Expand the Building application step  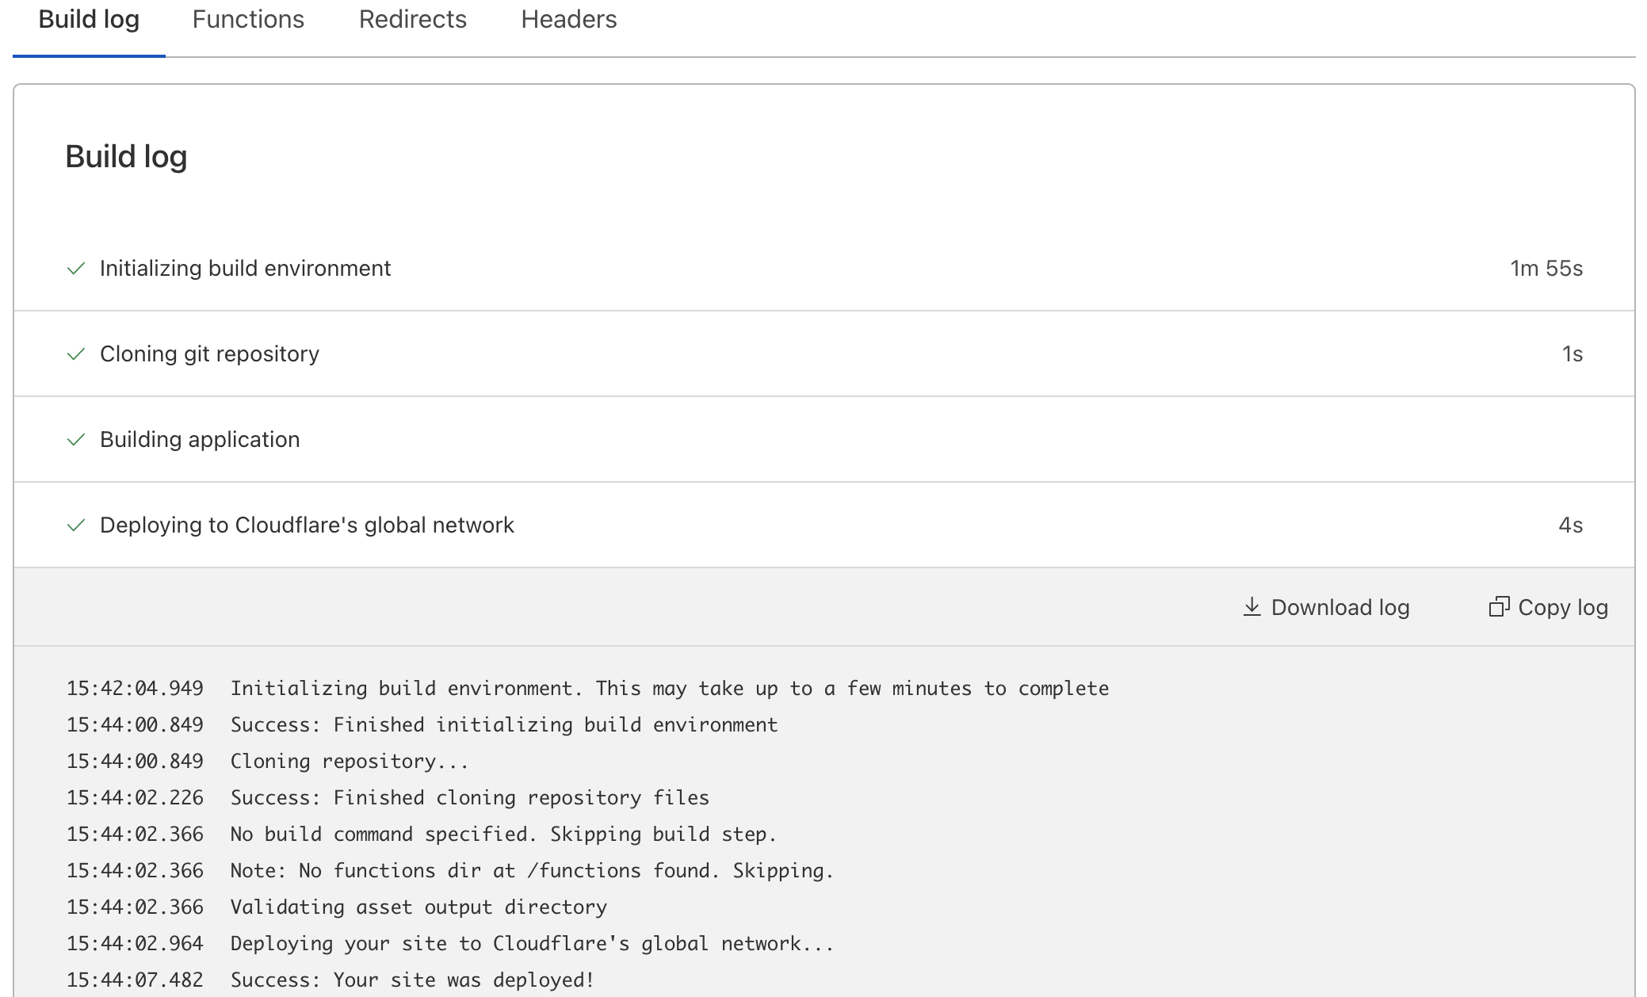(200, 440)
